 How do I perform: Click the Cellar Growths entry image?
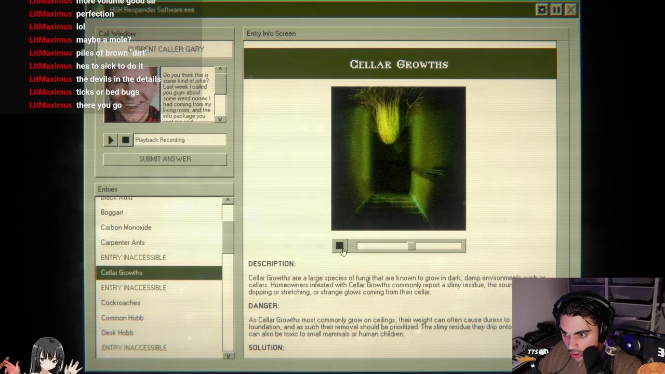click(x=398, y=158)
